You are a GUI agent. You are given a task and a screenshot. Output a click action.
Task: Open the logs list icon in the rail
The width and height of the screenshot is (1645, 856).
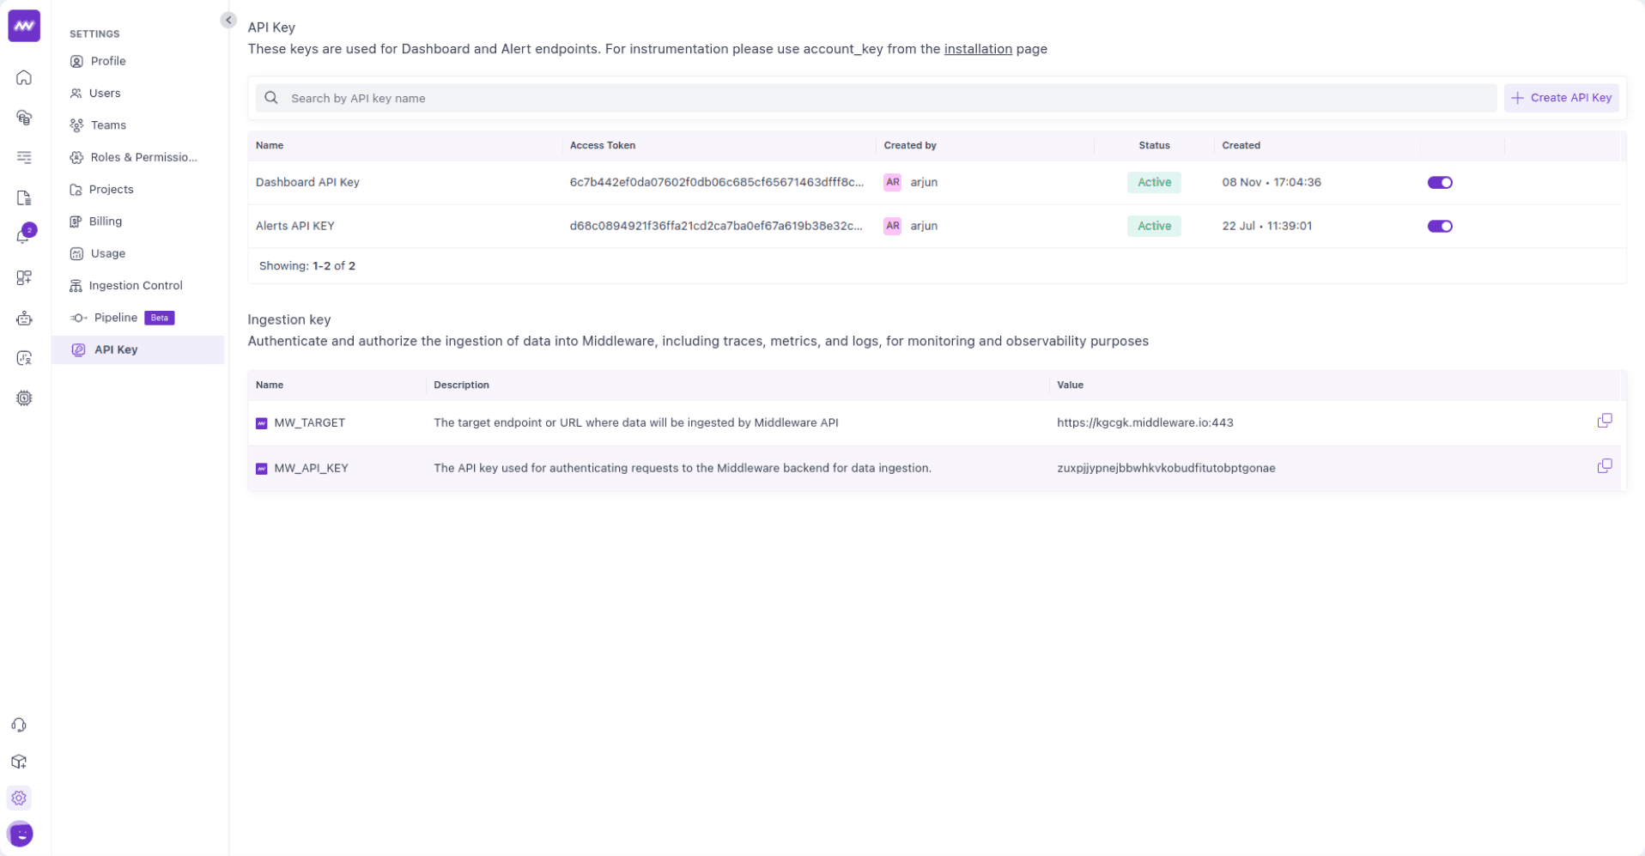click(24, 157)
